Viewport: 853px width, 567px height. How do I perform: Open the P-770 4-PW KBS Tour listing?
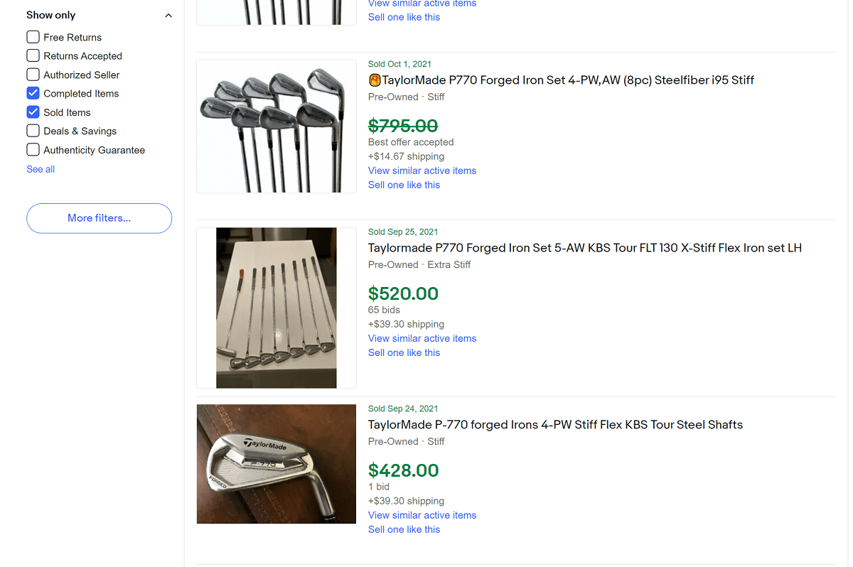click(x=555, y=424)
